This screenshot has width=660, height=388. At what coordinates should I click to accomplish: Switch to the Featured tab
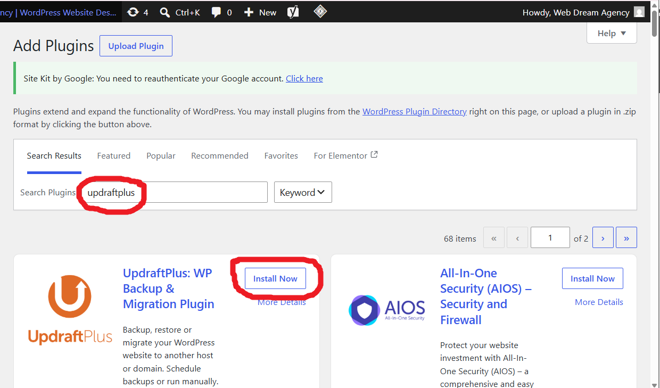pyautogui.click(x=114, y=155)
